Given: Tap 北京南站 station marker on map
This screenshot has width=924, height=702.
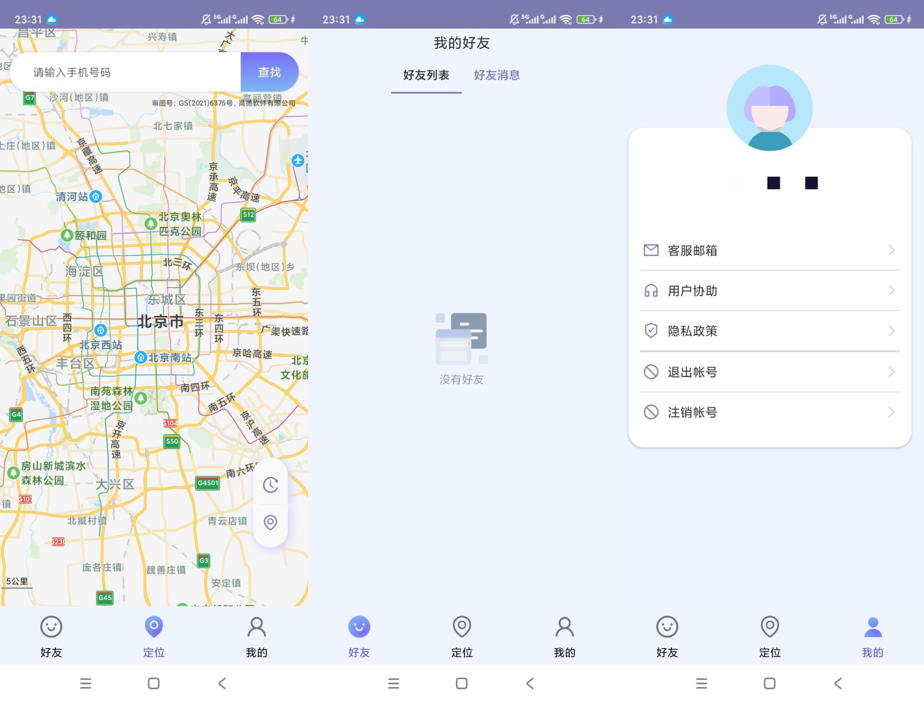Looking at the screenshot, I should (140, 357).
